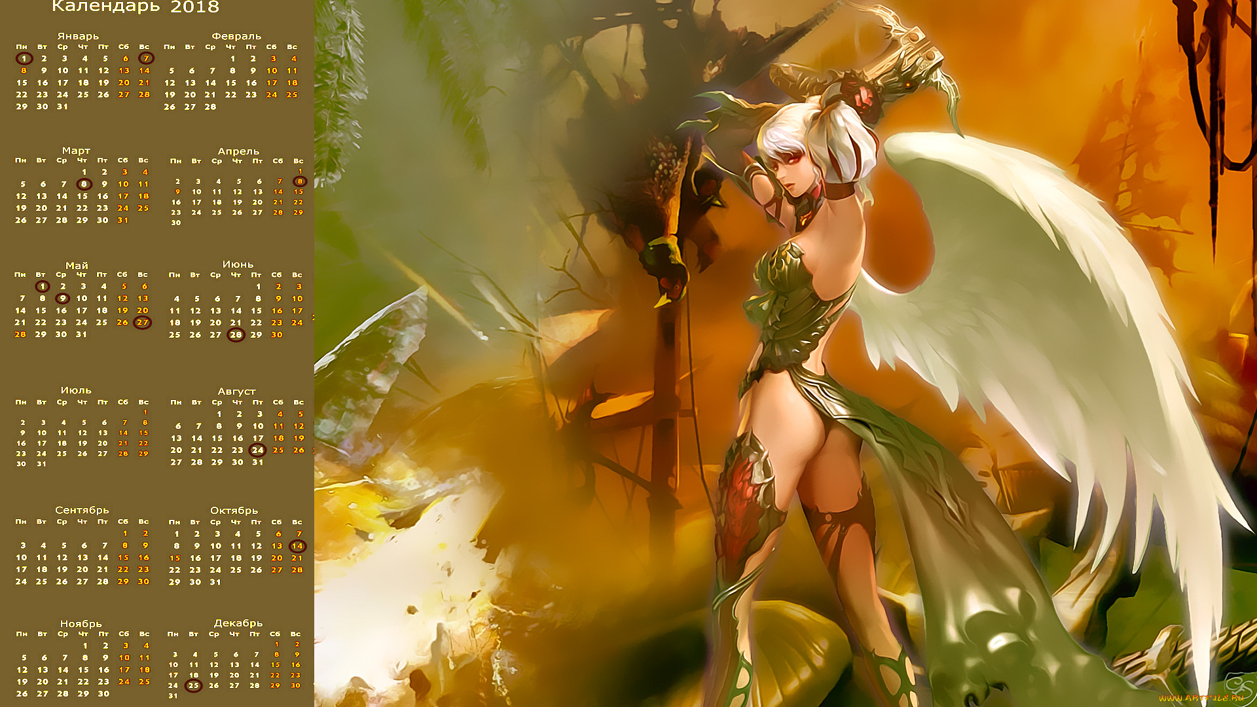This screenshot has height=707, width=1257.
Task: Click date 31 in Декабрь
Action: click(x=173, y=696)
